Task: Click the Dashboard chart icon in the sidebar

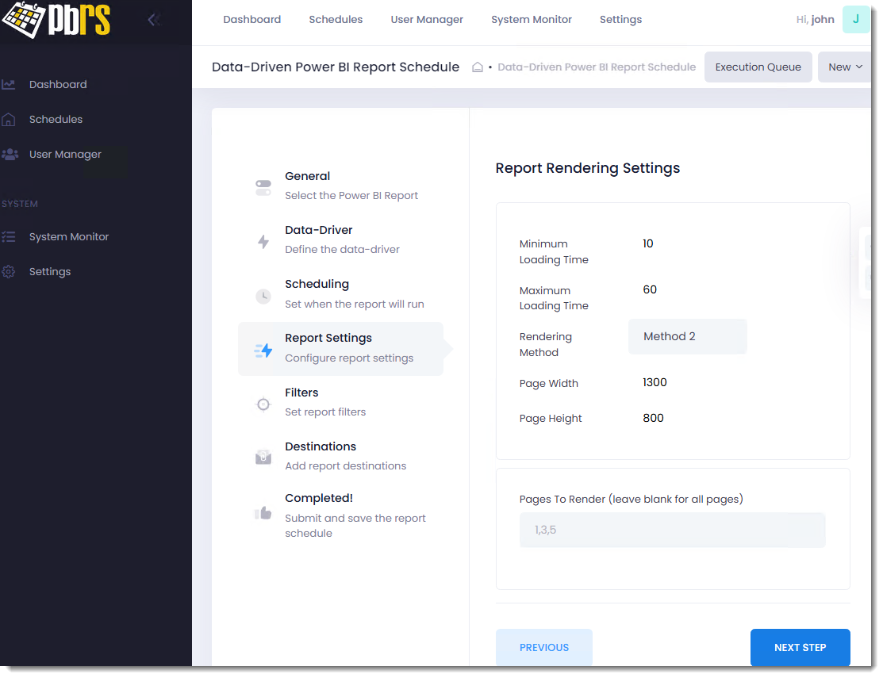Action: point(9,84)
